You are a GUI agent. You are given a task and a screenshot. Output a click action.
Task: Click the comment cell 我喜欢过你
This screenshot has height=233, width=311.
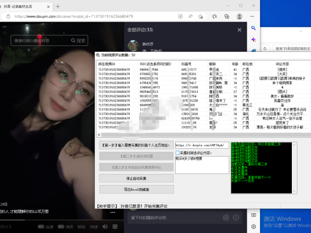[282, 101]
